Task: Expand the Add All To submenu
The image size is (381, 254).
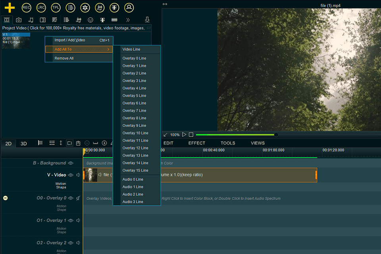Action: [79, 49]
